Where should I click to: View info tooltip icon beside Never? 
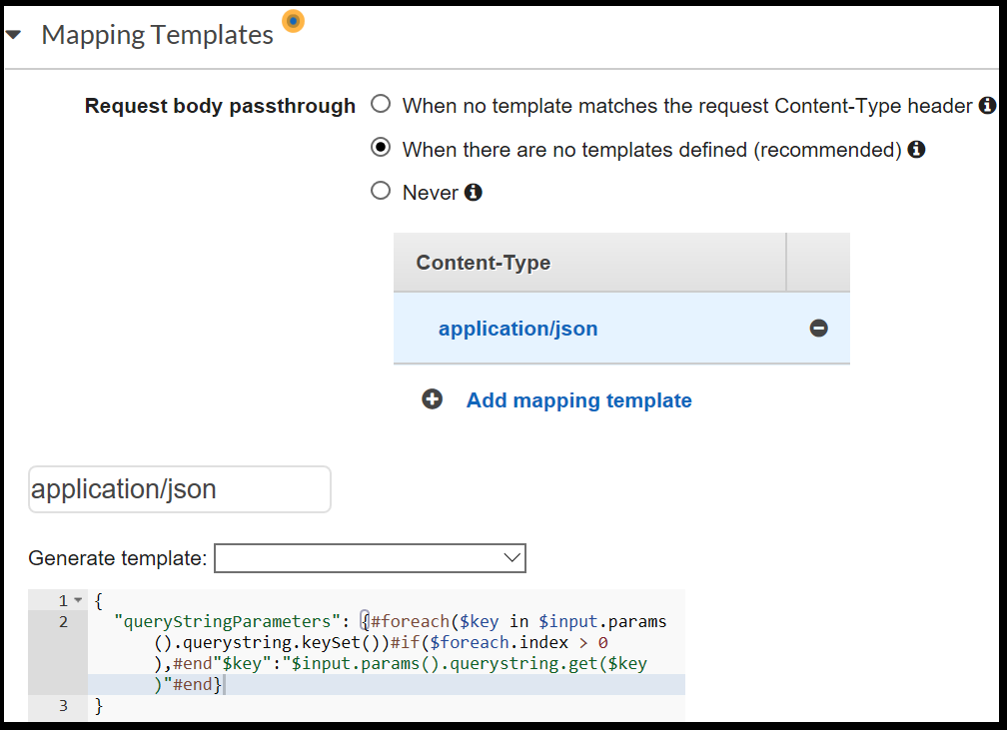coord(474,193)
